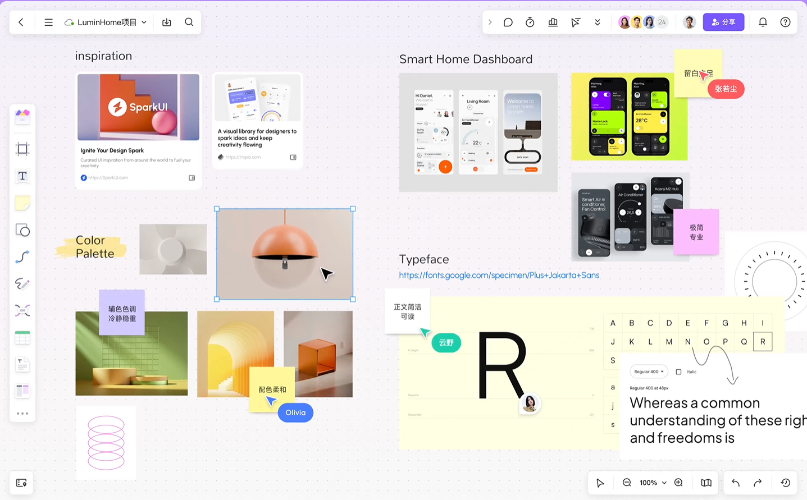This screenshot has width=807, height=500.
Task: Select the Table tool
Action: click(x=22, y=337)
